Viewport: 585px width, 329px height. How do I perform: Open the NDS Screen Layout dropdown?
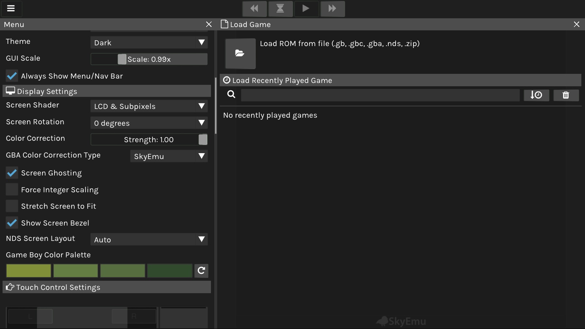click(149, 239)
